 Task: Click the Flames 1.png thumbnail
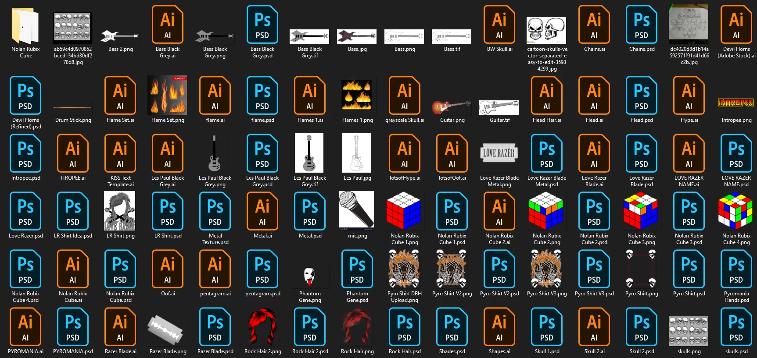(357, 95)
